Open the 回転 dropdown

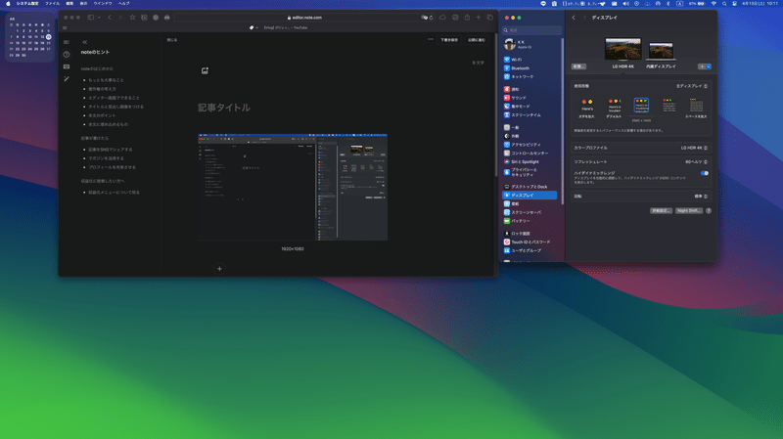point(701,197)
